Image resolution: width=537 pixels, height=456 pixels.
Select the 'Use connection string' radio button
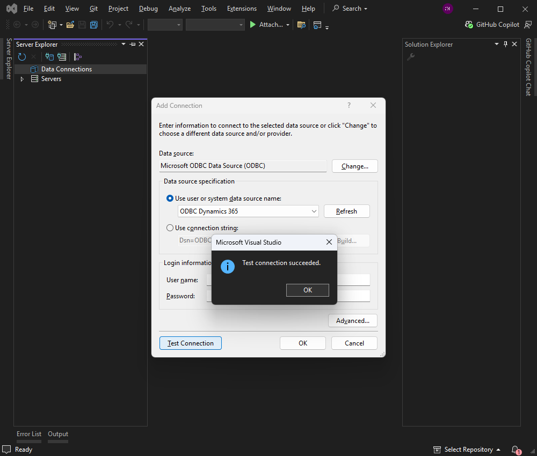point(170,228)
